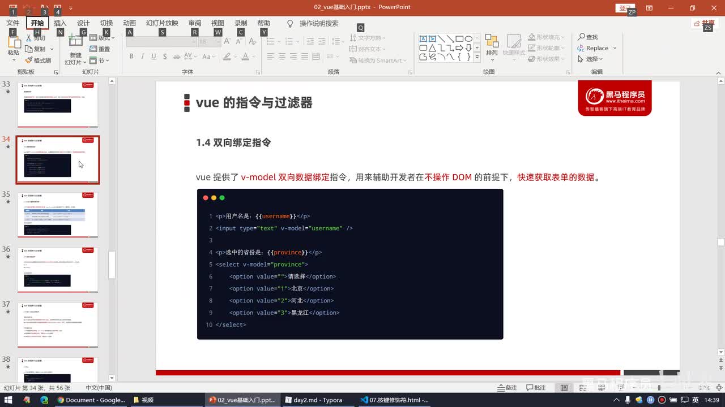The height and width of the screenshot is (407, 725).
Task: Click the Share (共享) button
Action: click(705, 23)
